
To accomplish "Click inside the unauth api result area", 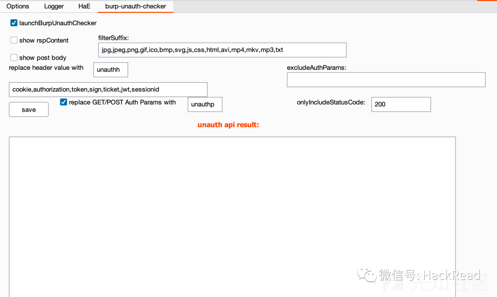I will pos(232,217).
